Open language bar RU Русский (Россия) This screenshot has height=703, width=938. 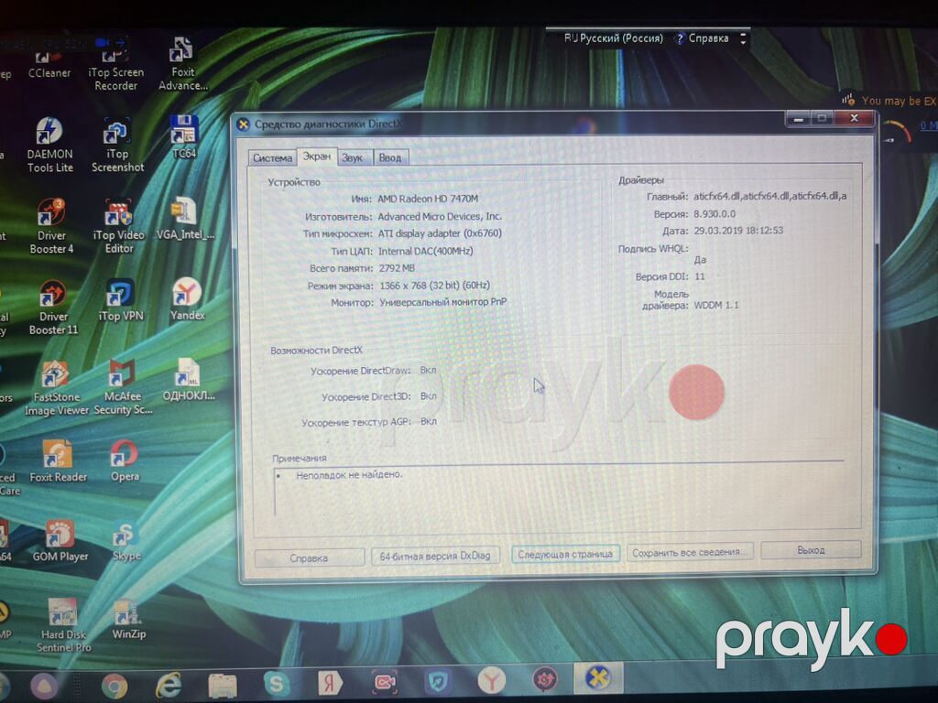click(613, 38)
